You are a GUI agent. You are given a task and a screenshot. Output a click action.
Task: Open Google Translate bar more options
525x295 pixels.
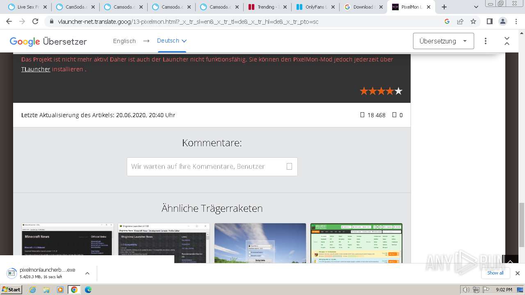(x=486, y=41)
